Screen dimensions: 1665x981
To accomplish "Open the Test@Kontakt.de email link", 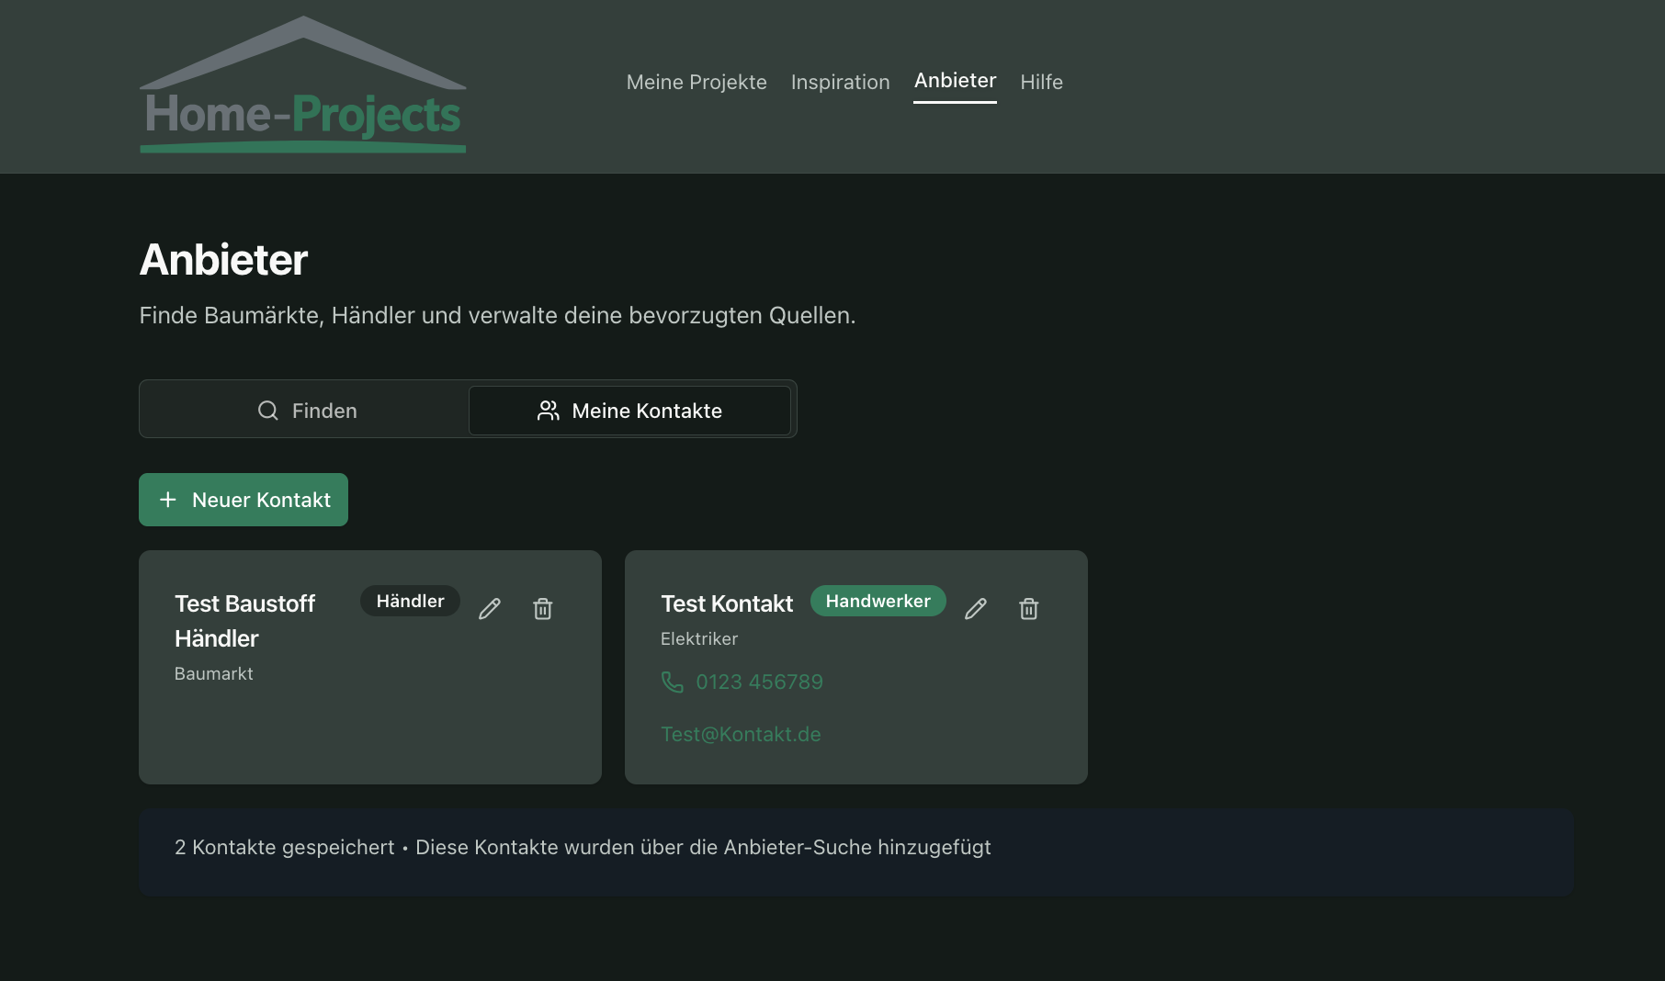I will point(741,734).
